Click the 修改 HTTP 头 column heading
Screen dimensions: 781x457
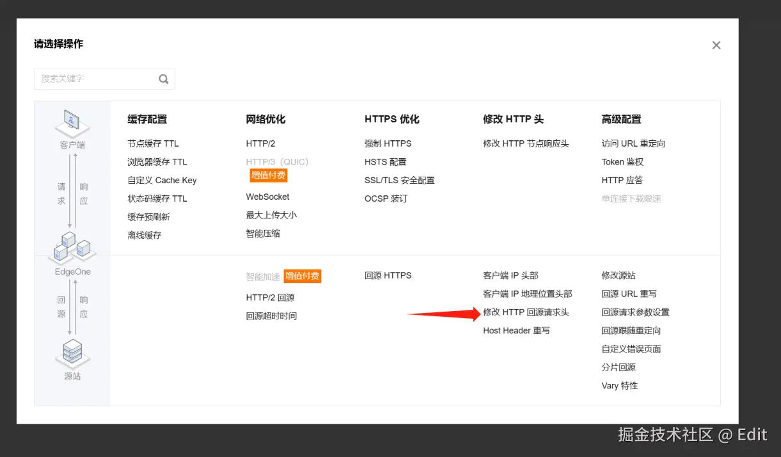[514, 119]
